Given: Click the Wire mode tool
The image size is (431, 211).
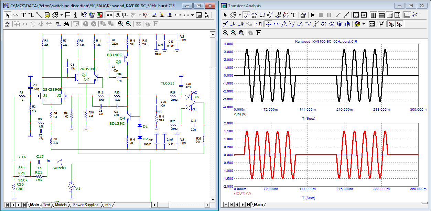Looking at the screenshot, I should click(31, 15).
